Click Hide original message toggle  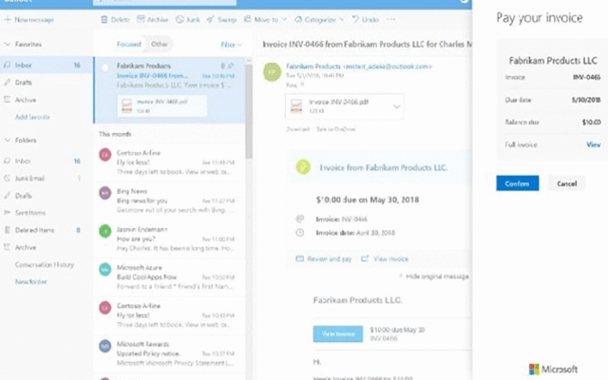coord(434,276)
